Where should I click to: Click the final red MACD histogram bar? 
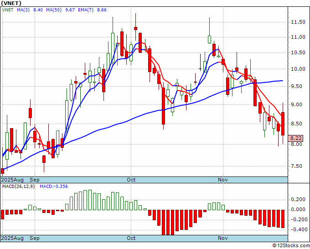pos(283,219)
